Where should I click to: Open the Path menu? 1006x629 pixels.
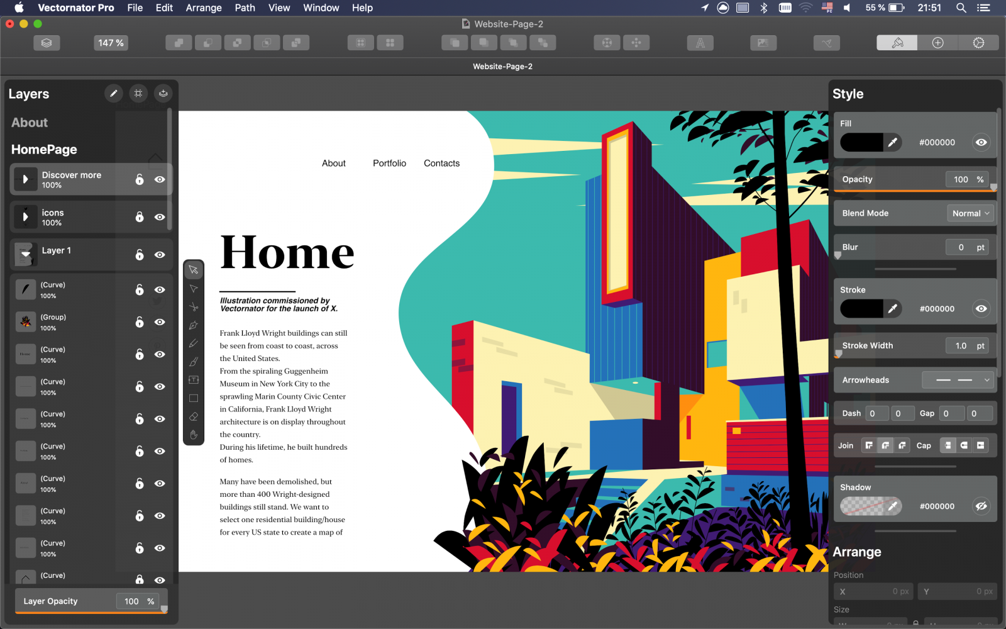point(245,8)
